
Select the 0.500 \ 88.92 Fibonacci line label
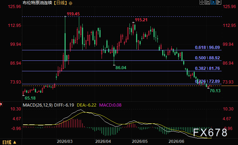207,58
